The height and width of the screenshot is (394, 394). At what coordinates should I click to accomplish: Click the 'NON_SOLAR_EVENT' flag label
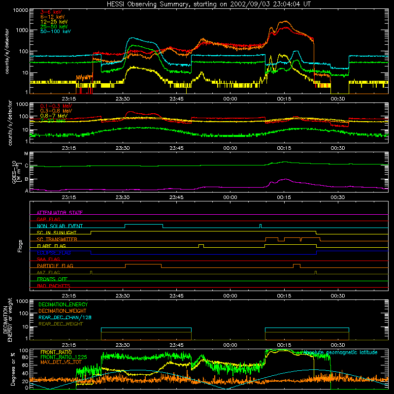60,226
